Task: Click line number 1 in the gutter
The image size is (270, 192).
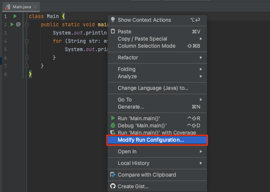Action: pos(6,17)
